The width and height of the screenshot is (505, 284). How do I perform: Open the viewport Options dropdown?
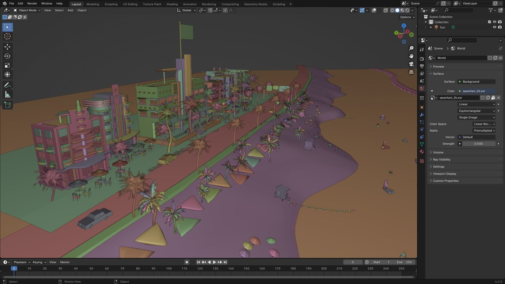pyautogui.click(x=407, y=17)
